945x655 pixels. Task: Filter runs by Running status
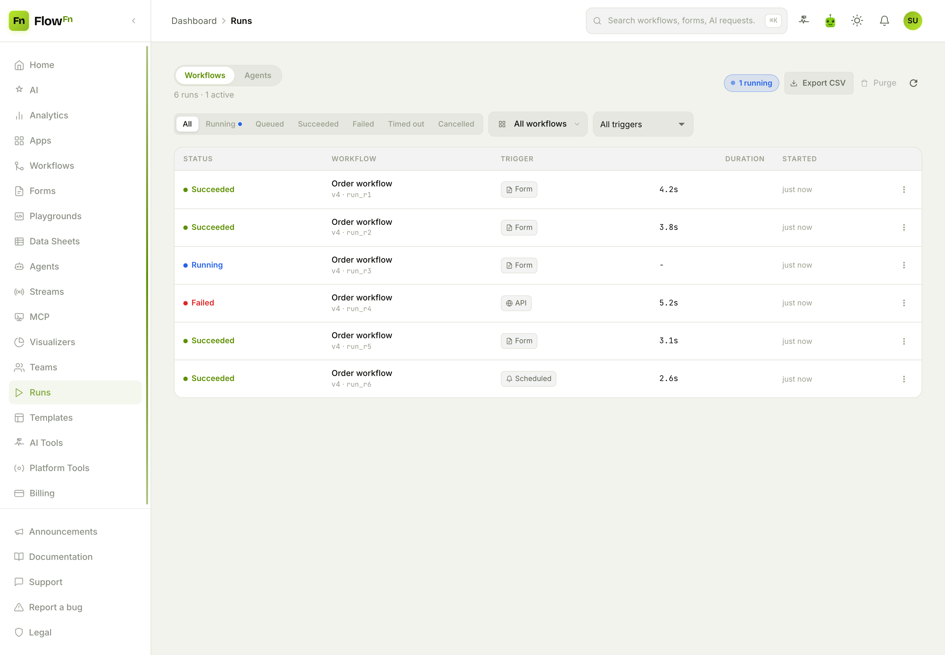tap(224, 124)
